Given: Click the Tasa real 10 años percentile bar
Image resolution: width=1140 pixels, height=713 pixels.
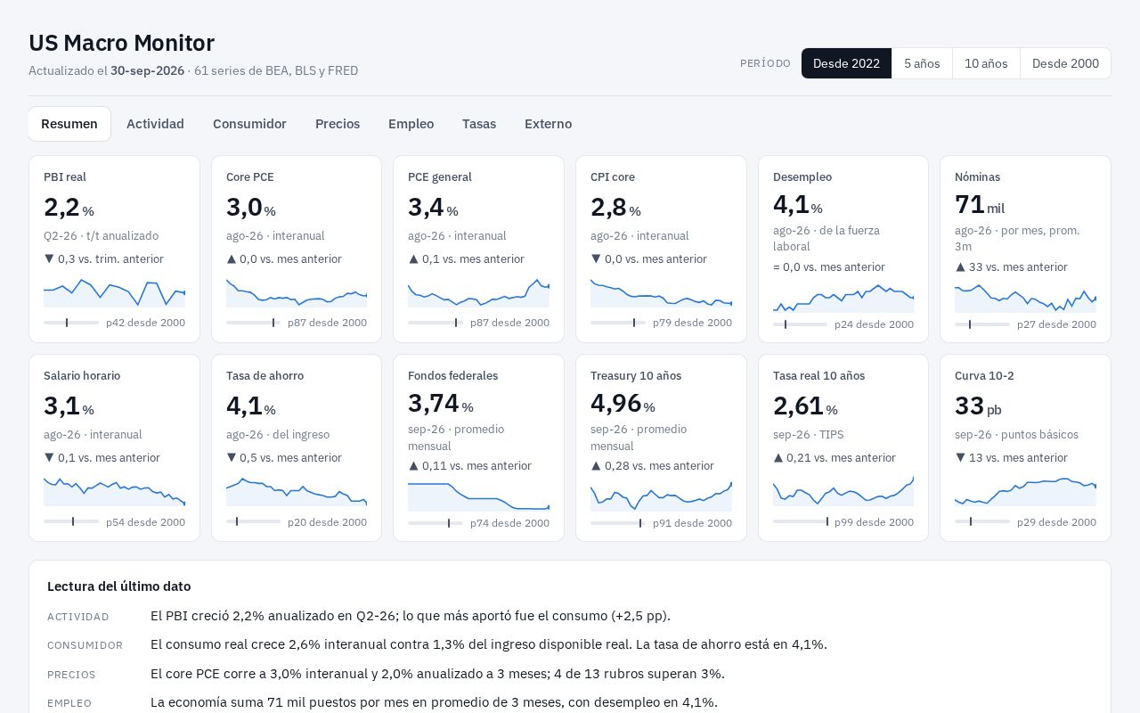Looking at the screenshot, I should click(x=801, y=521).
